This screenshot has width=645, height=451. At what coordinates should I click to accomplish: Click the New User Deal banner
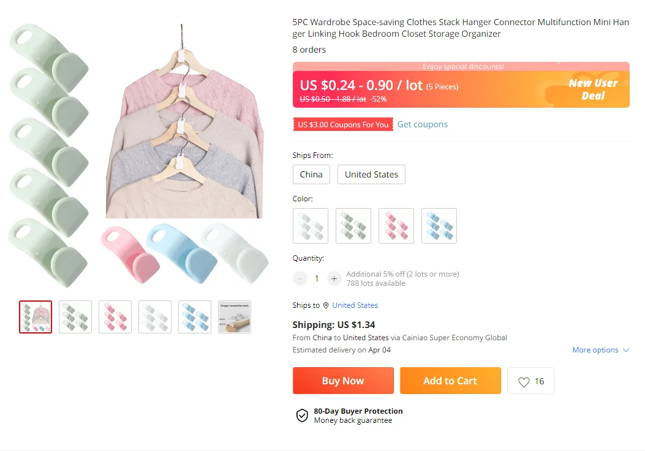(x=593, y=89)
